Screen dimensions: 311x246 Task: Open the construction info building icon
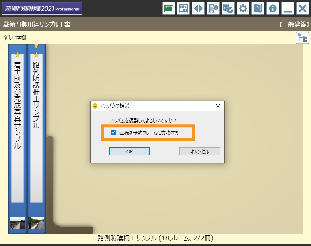pos(213,8)
